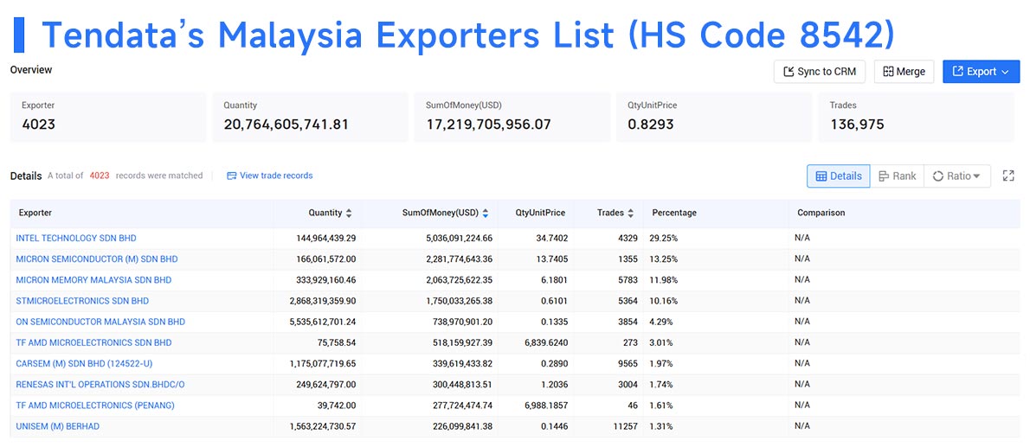
Task: Open INTEL TECHNOLOGY SDN BHD exporter
Action: pyautogui.click(x=76, y=239)
